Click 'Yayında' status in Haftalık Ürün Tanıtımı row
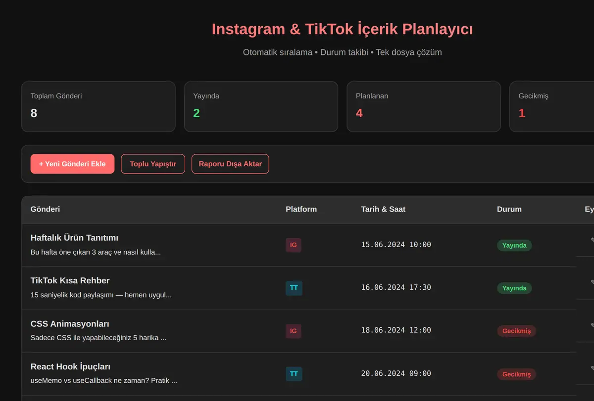 pyautogui.click(x=514, y=245)
